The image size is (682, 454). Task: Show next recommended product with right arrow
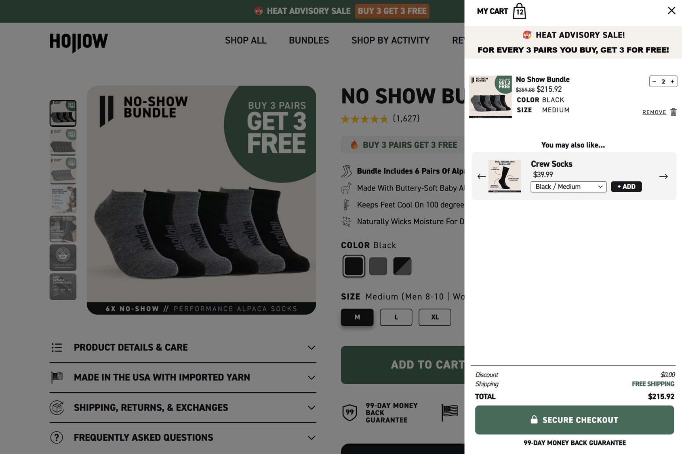(x=663, y=176)
